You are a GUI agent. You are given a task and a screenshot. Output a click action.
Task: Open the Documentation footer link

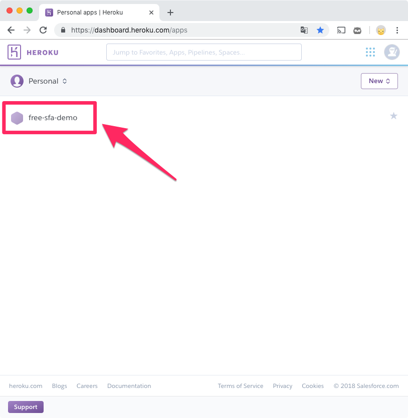click(x=129, y=386)
